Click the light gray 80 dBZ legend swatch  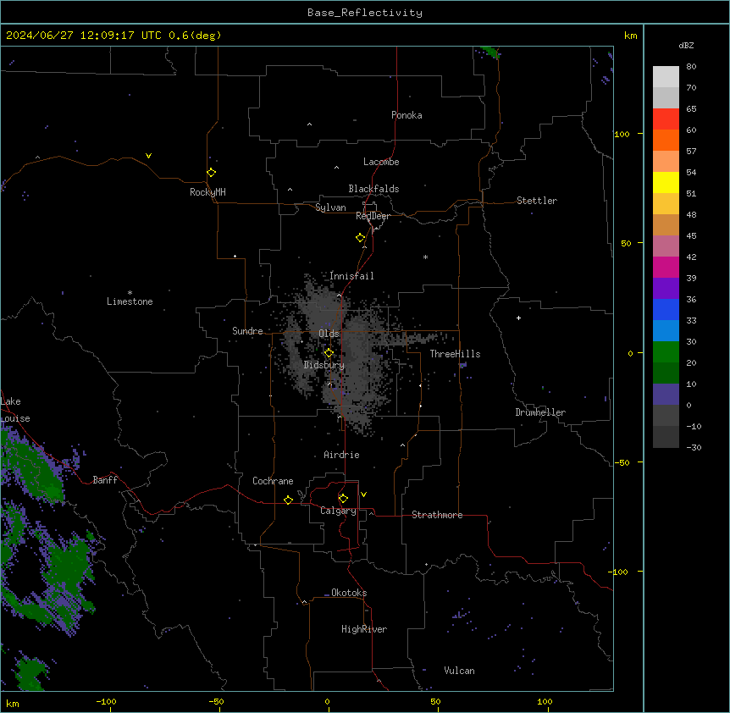pos(666,77)
